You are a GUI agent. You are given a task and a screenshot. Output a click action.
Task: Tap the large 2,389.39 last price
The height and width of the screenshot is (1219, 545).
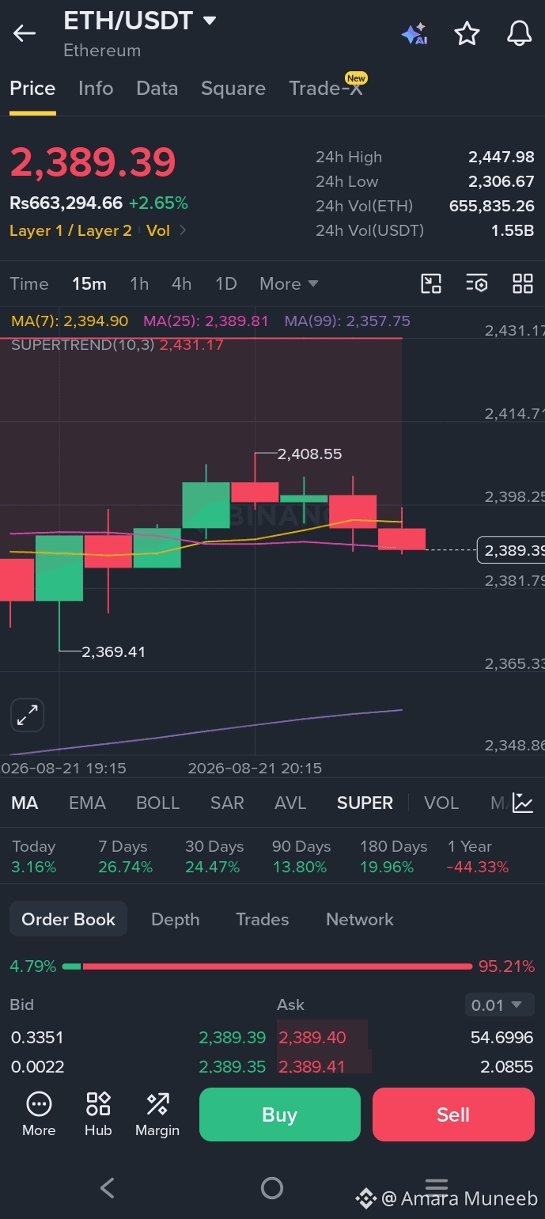click(93, 162)
